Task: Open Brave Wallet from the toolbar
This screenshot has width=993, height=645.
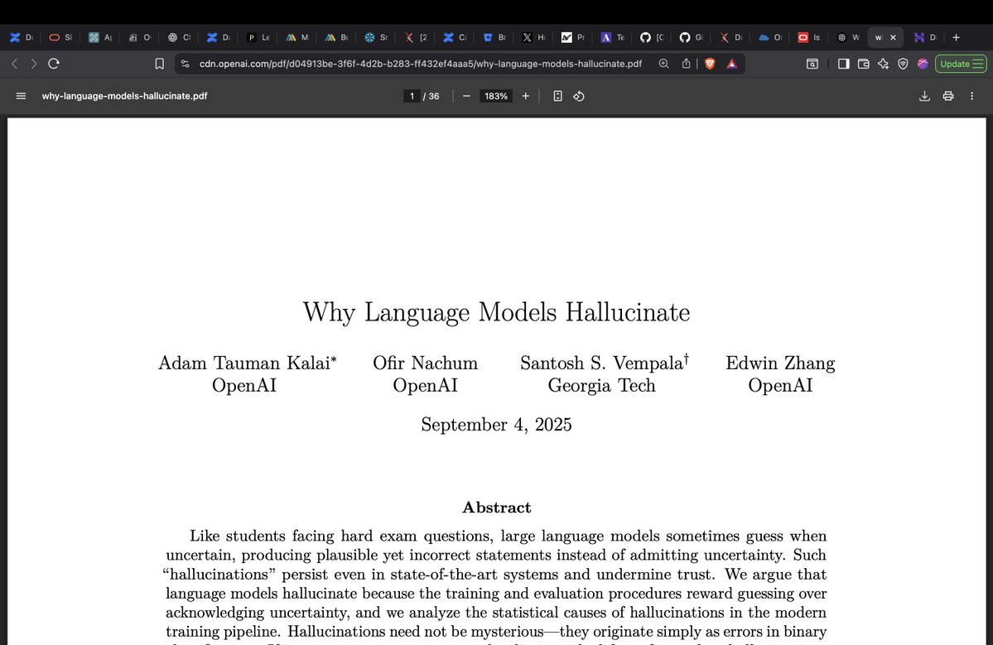Action: coord(862,63)
